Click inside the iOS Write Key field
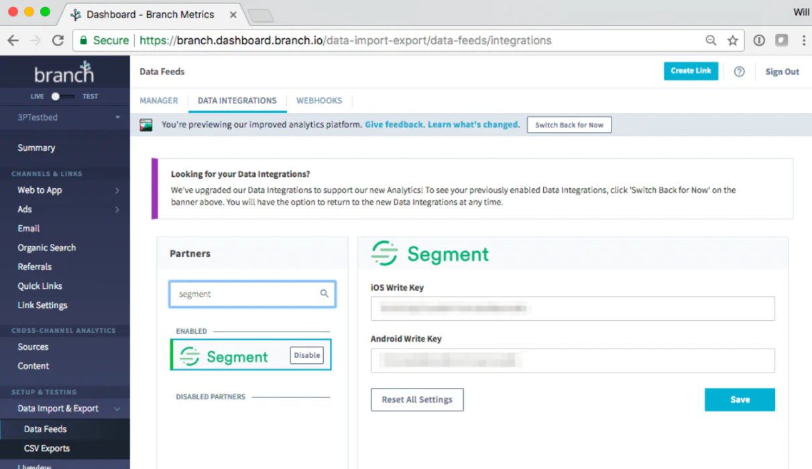The width and height of the screenshot is (812, 469). [573, 308]
